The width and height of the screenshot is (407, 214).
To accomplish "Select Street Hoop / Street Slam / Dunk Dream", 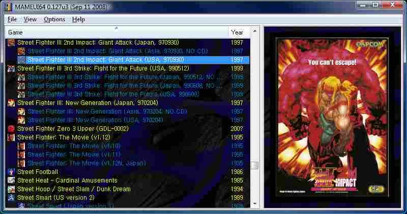I will pyautogui.click(x=74, y=189).
